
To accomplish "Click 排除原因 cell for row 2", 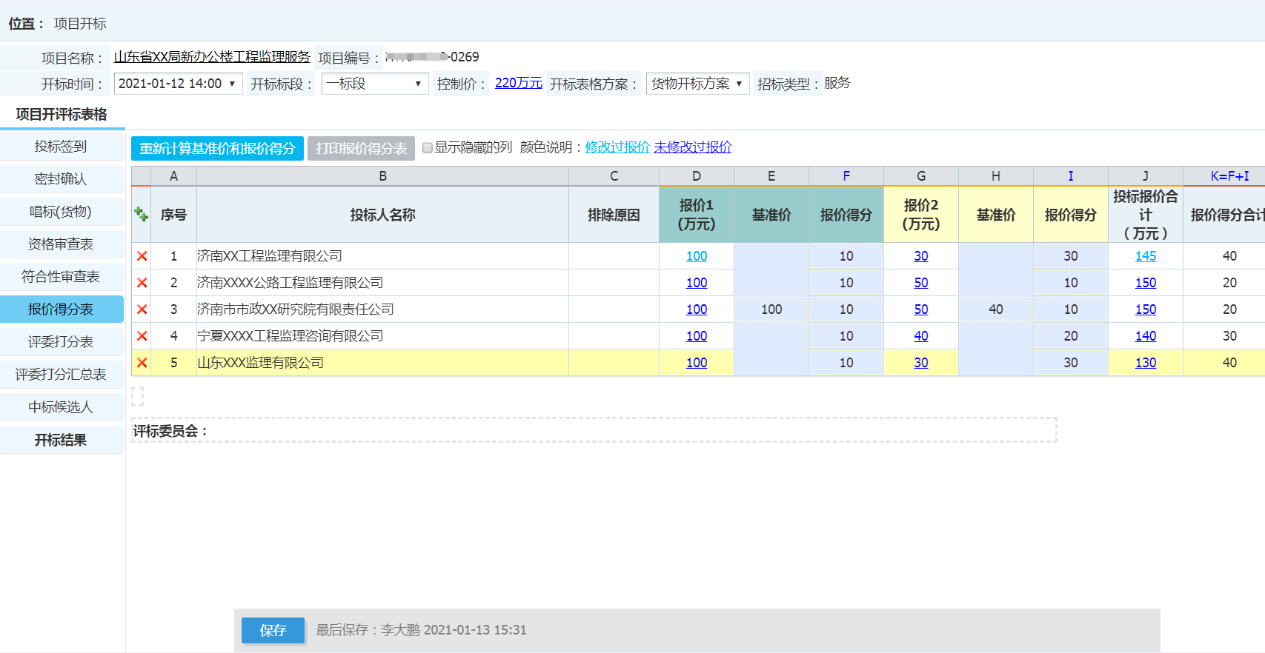I will [614, 283].
